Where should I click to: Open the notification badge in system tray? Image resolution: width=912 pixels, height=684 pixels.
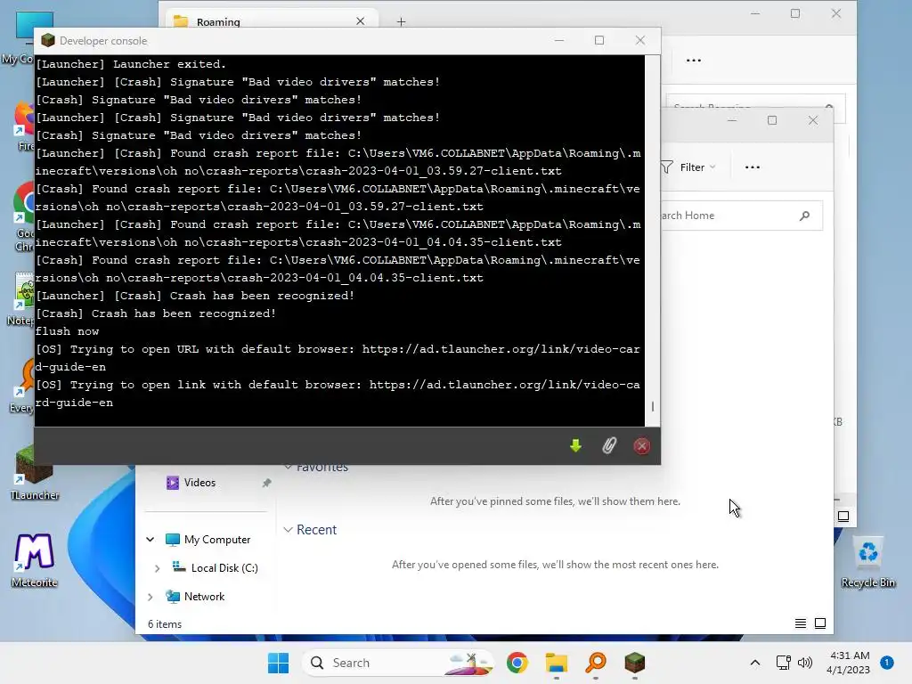click(887, 662)
